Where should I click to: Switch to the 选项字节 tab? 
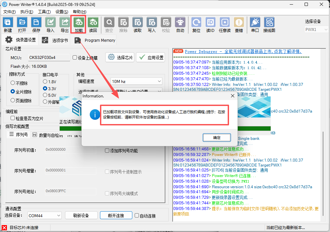pos(55,40)
